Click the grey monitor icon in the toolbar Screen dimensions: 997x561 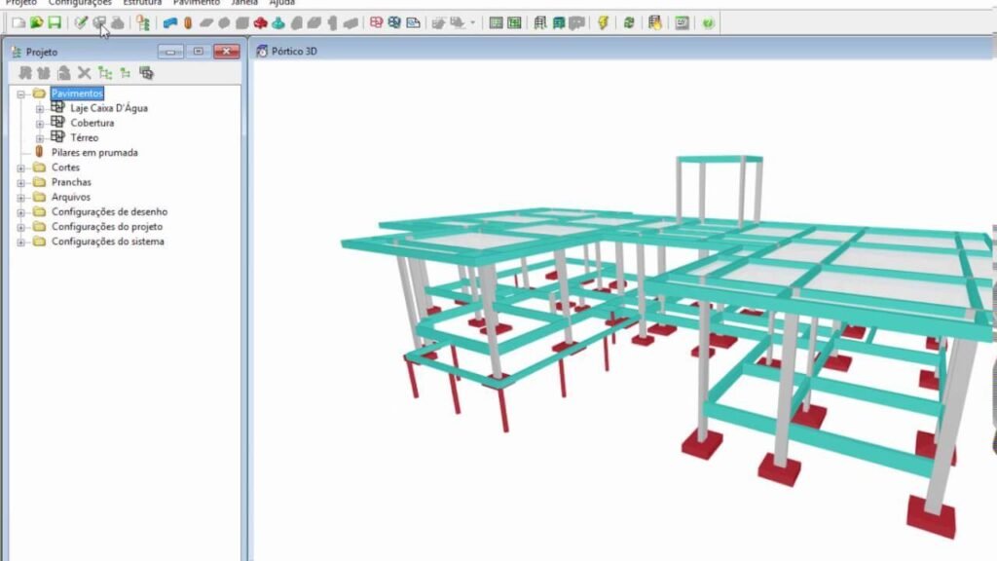682,23
